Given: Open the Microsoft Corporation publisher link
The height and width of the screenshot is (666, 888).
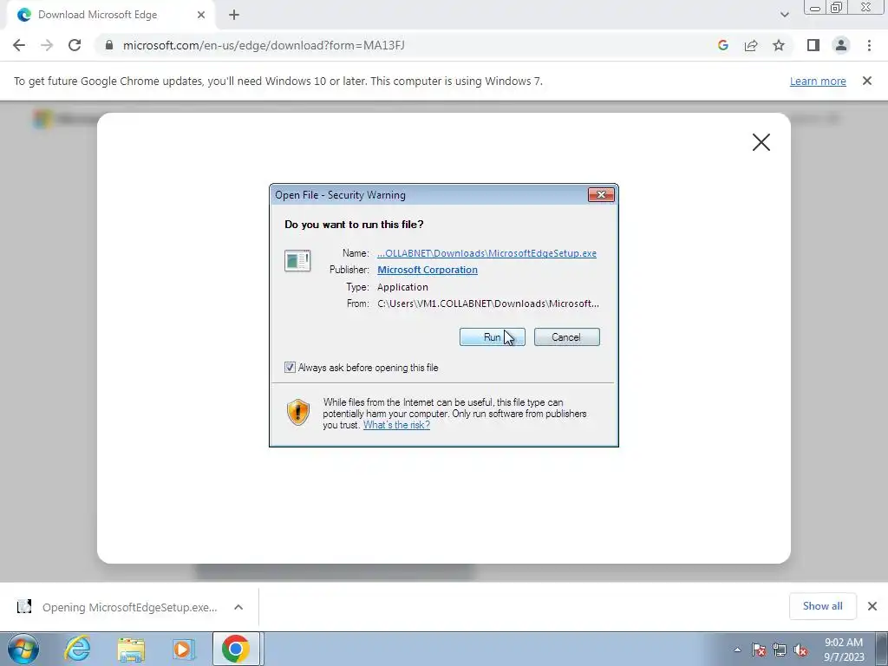Looking at the screenshot, I should 427,270.
